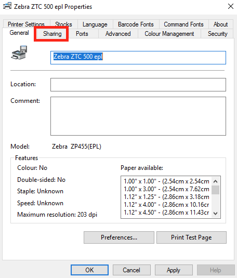Go to the Advanced tab
Viewport: 237px width, 278px height.
(x=118, y=34)
